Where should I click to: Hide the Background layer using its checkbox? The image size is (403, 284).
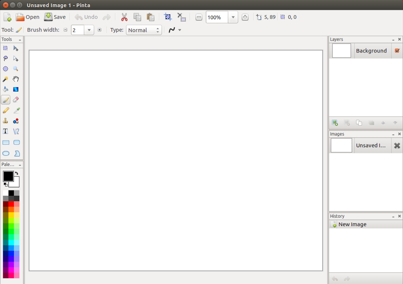click(x=397, y=51)
